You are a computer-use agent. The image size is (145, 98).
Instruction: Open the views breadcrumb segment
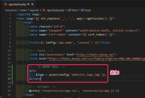(x=23, y=10)
